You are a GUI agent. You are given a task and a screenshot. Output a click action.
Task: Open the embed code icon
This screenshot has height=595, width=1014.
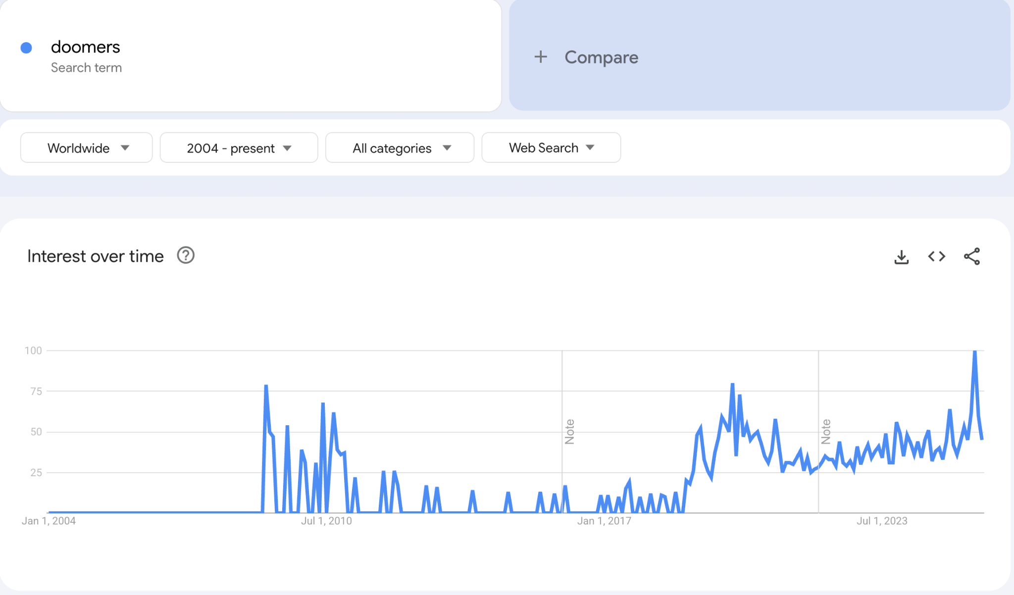(x=936, y=256)
